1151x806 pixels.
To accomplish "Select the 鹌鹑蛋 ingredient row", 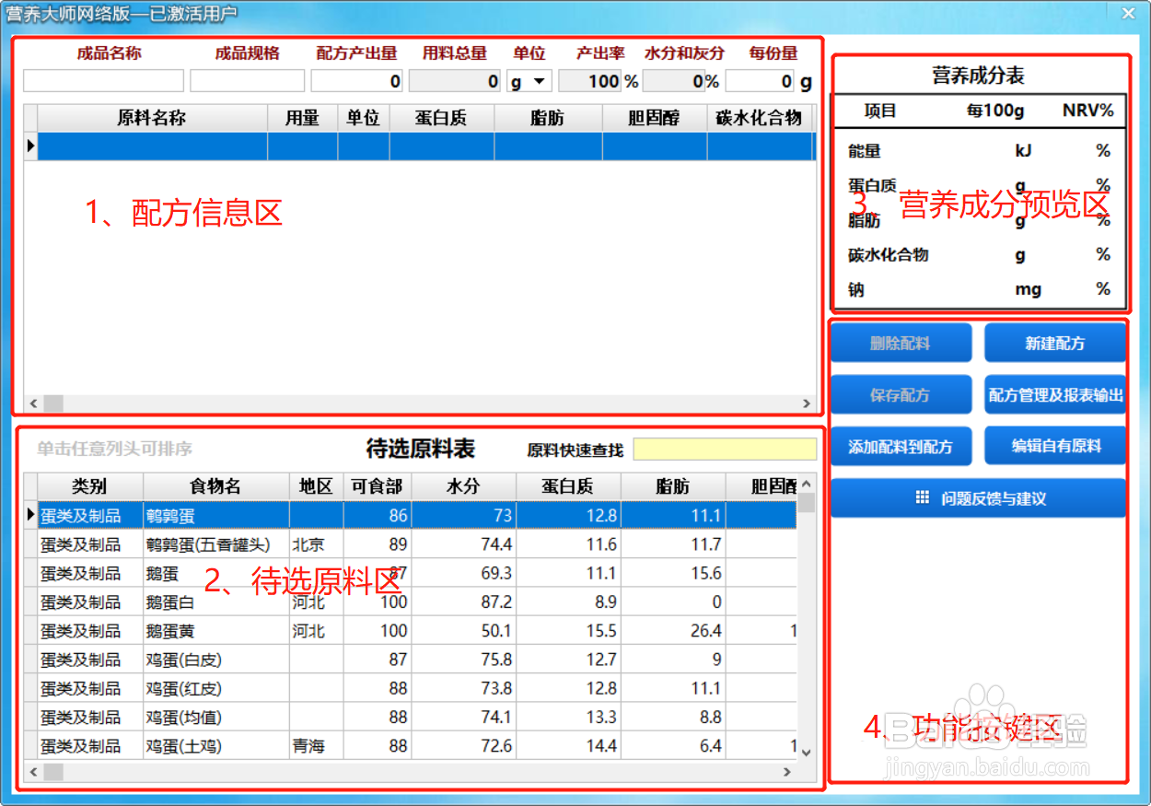I will coord(216,515).
